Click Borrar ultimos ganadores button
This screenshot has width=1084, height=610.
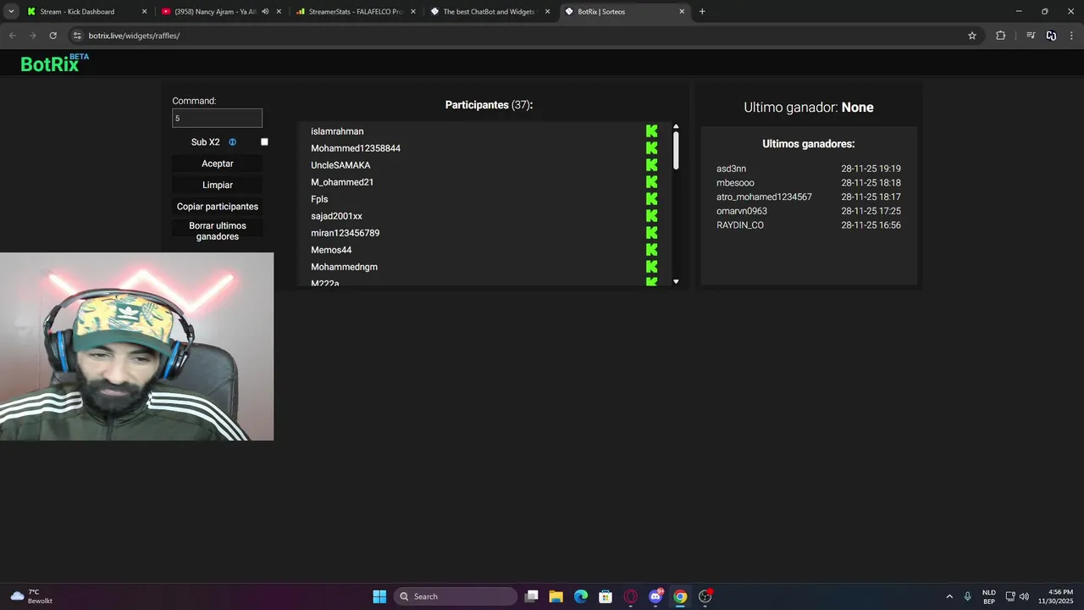click(x=218, y=231)
